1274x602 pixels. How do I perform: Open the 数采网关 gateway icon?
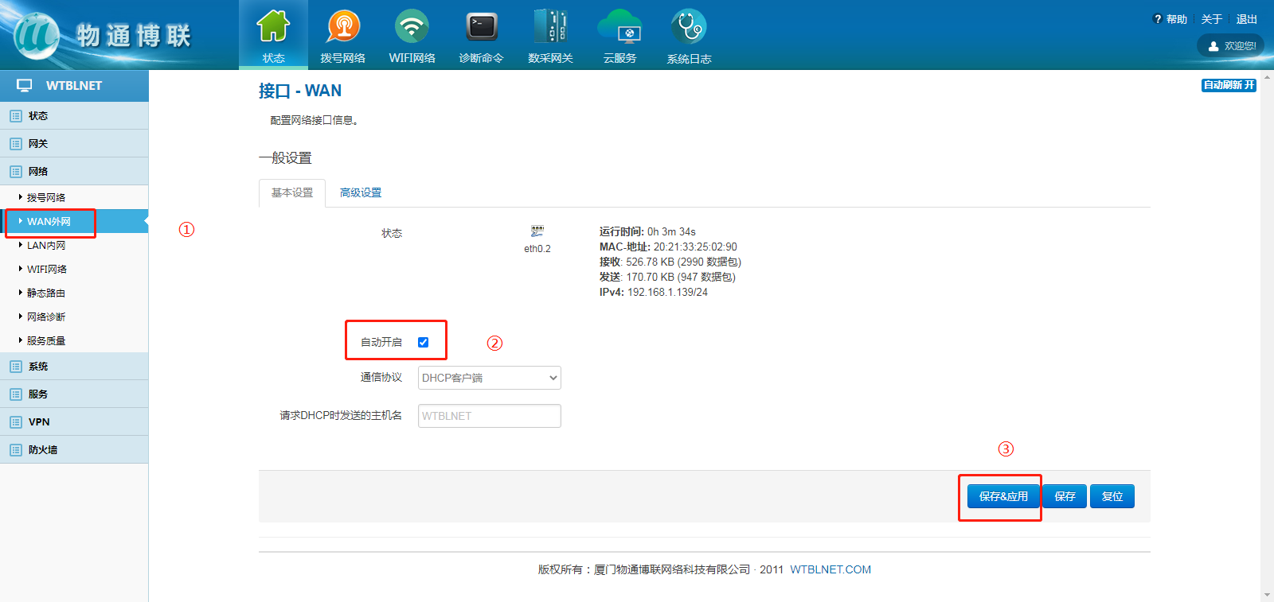coord(550,26)
